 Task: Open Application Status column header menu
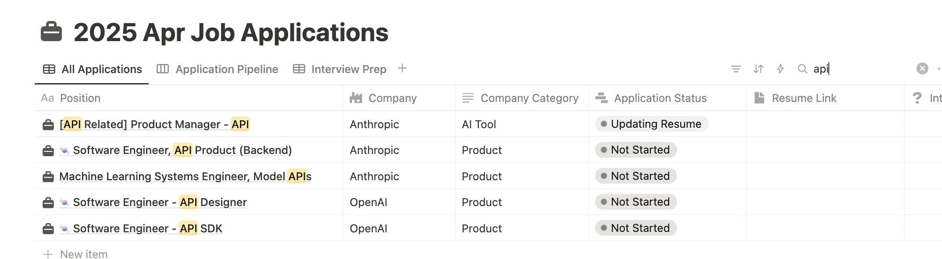click(x=660, y=98)
